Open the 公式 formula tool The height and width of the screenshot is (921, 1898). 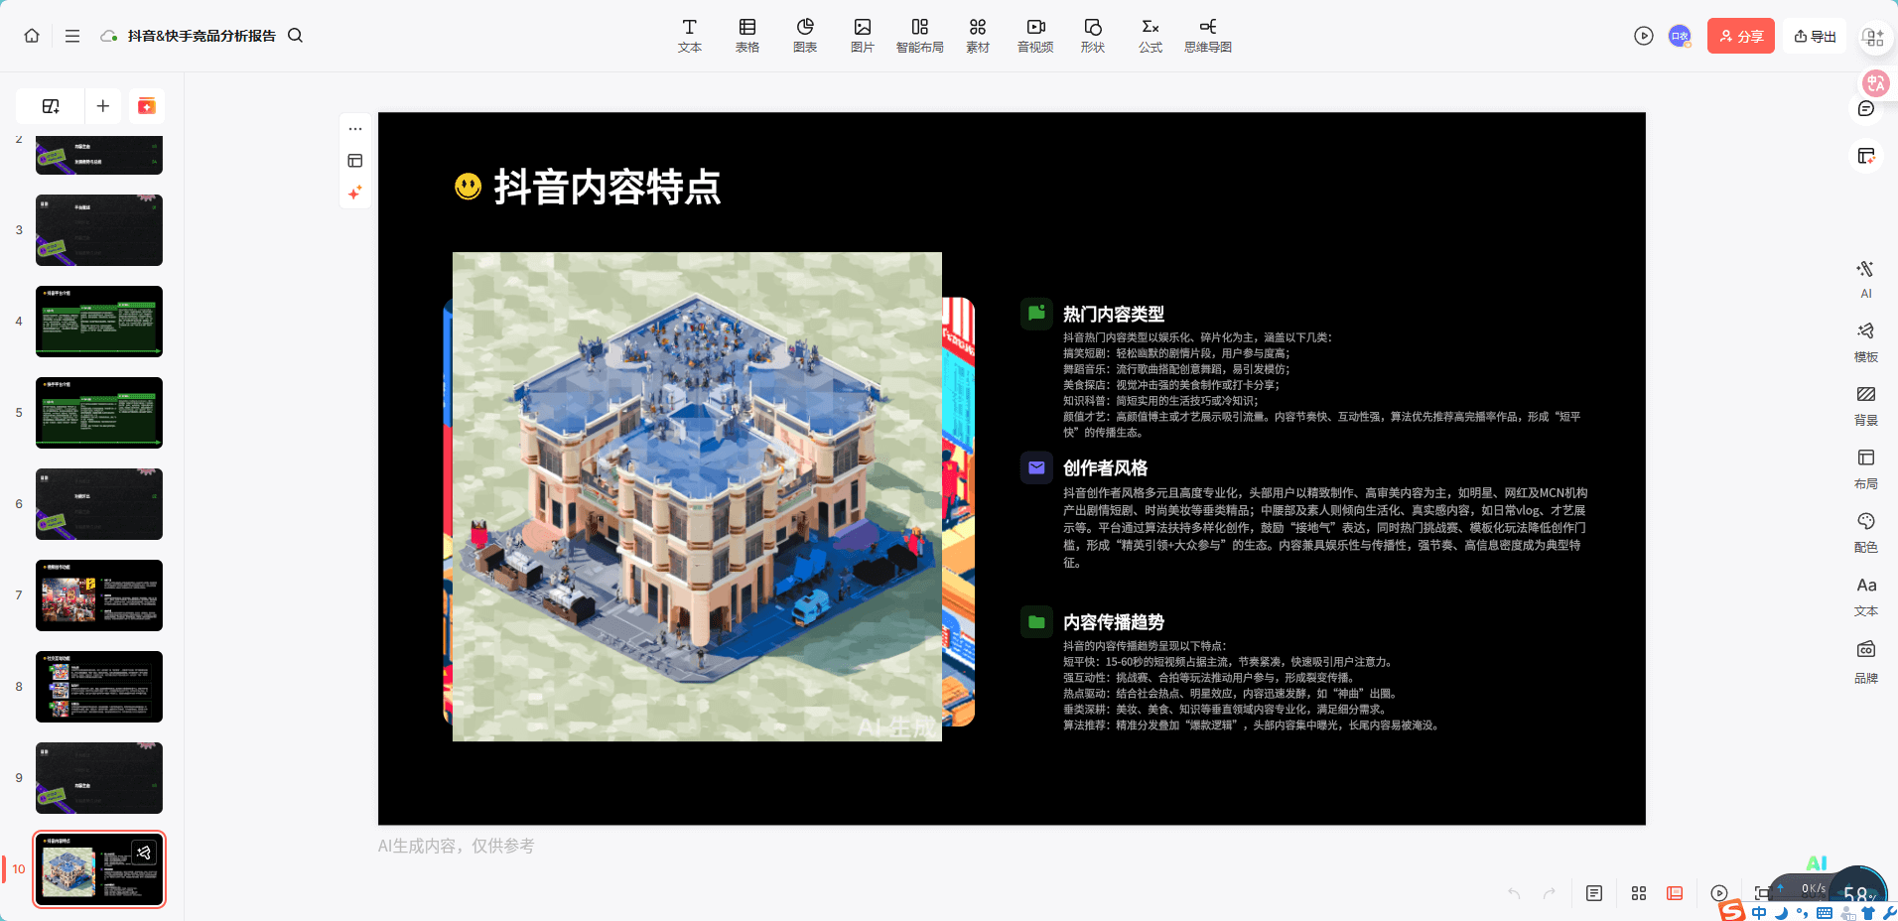click(x=1150, y=35)
